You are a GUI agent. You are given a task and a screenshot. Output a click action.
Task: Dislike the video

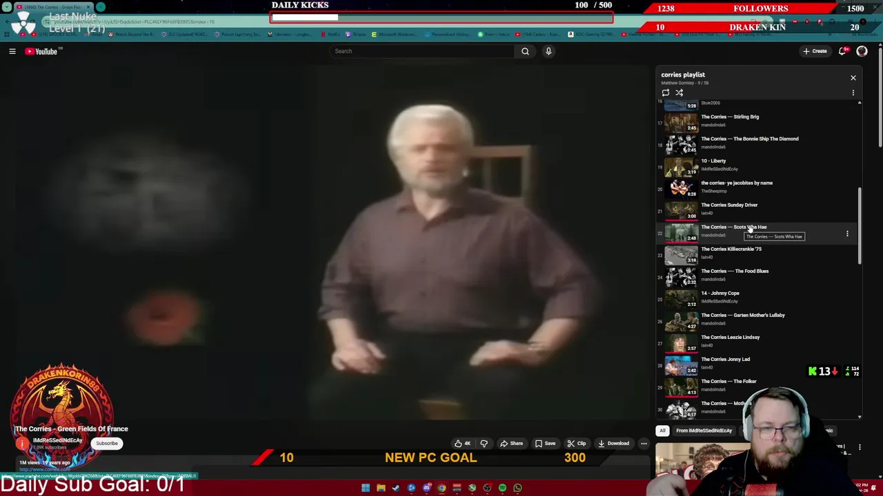tap(484, 444)
